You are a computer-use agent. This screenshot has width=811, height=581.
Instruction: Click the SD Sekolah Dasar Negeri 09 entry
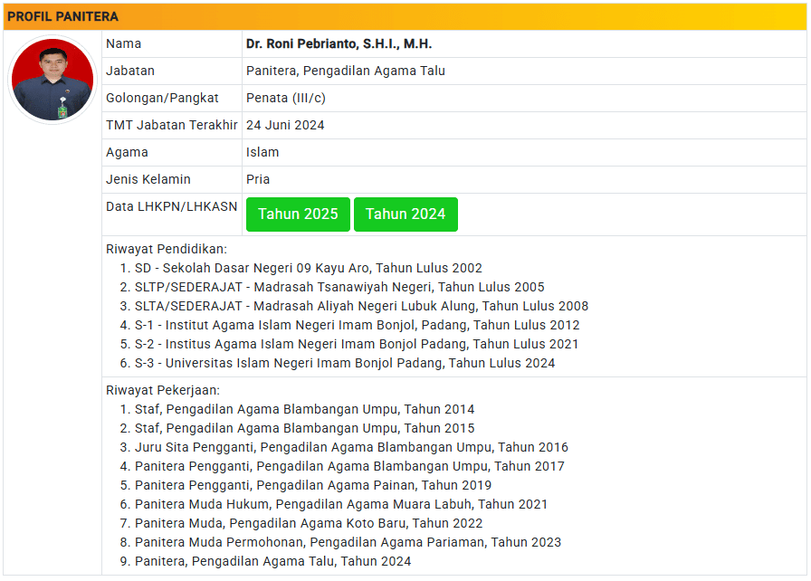[308, 268]
